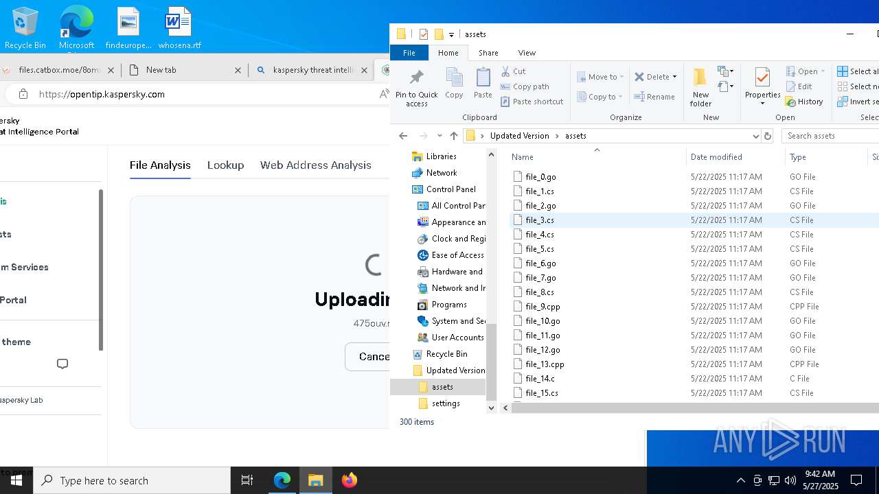The image size is (879, 494).
Task: Switch to the View ribbon tab
Action: (527, 53)
